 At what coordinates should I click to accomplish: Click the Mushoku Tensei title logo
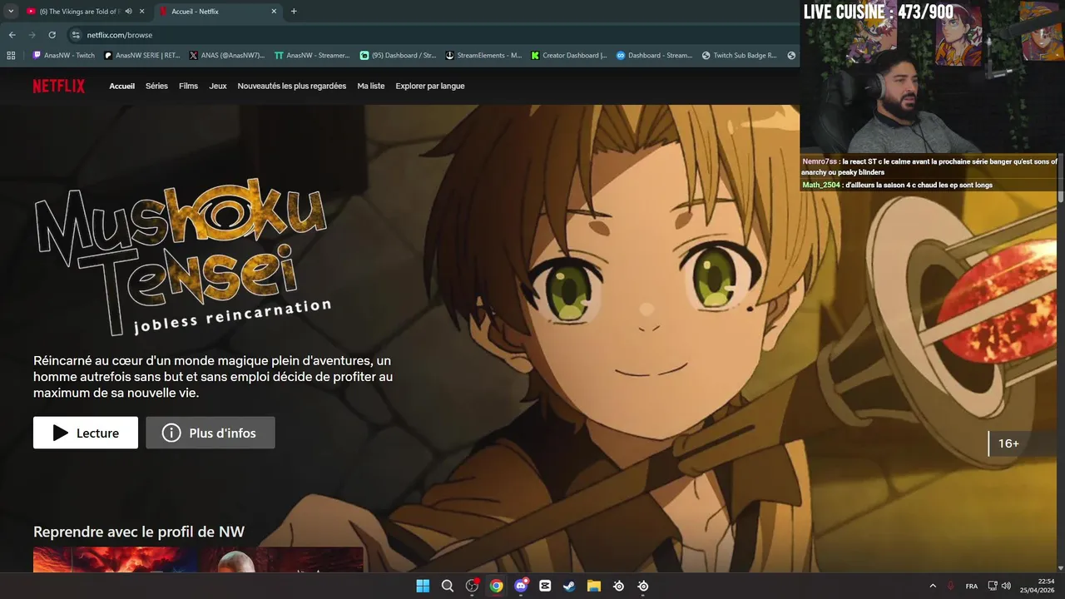click(x=181, y=258)
